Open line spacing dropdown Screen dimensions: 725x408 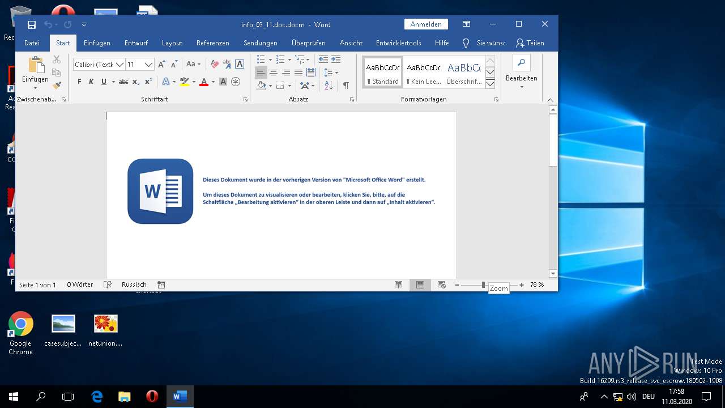[x=331, y=73]
